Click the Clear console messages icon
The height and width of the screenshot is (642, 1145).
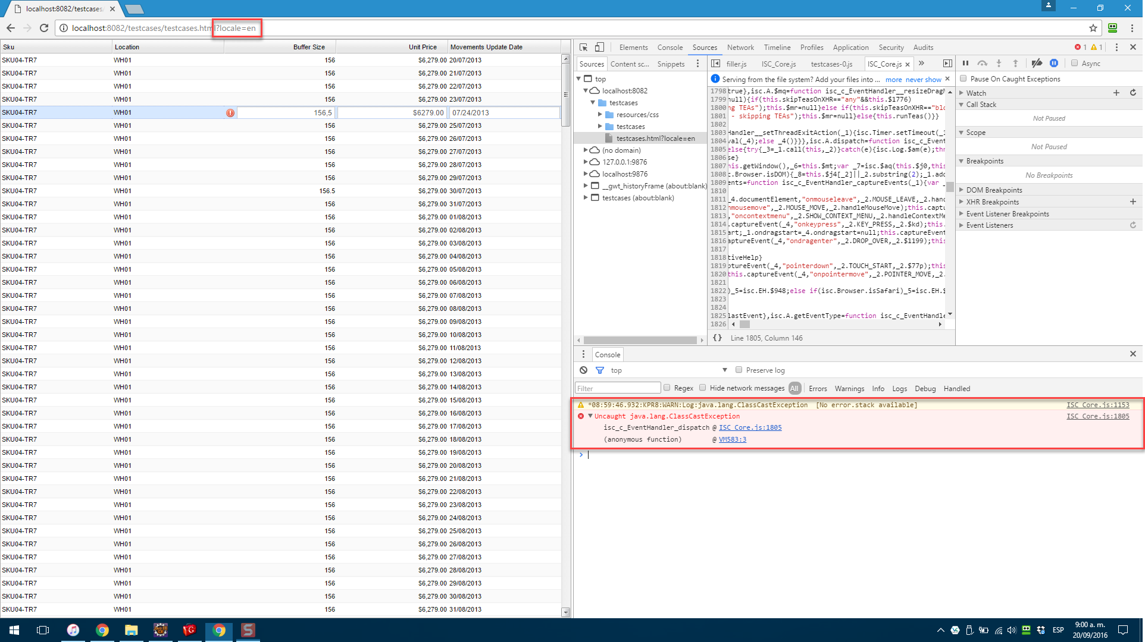coord(582,370)
